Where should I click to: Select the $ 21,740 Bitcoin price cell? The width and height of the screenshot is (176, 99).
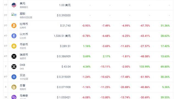[x=65, y=25]
